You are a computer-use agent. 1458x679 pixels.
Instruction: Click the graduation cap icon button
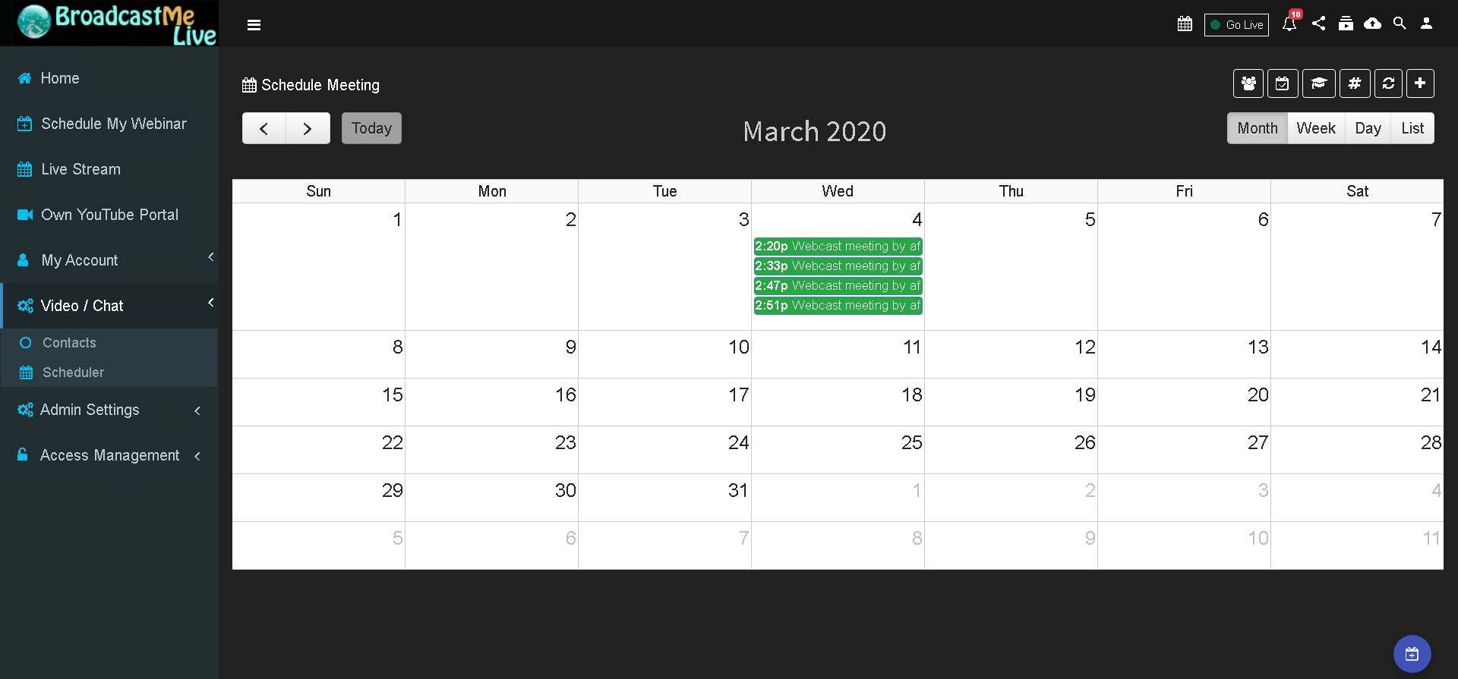coord(1319,83)
